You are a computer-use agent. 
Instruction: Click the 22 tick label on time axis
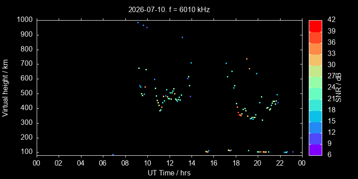tap(280, 163)
